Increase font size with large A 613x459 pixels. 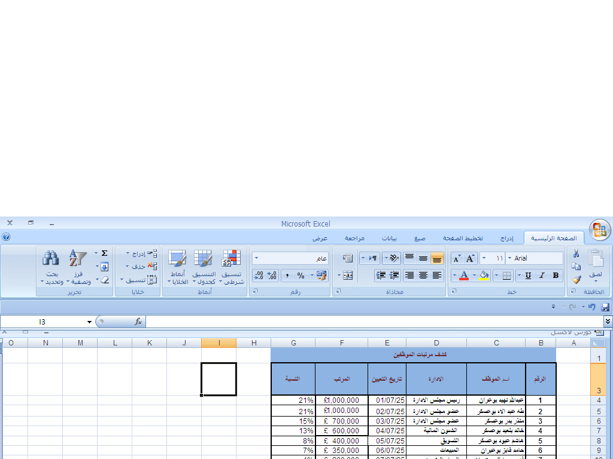(x=471, y=258)
